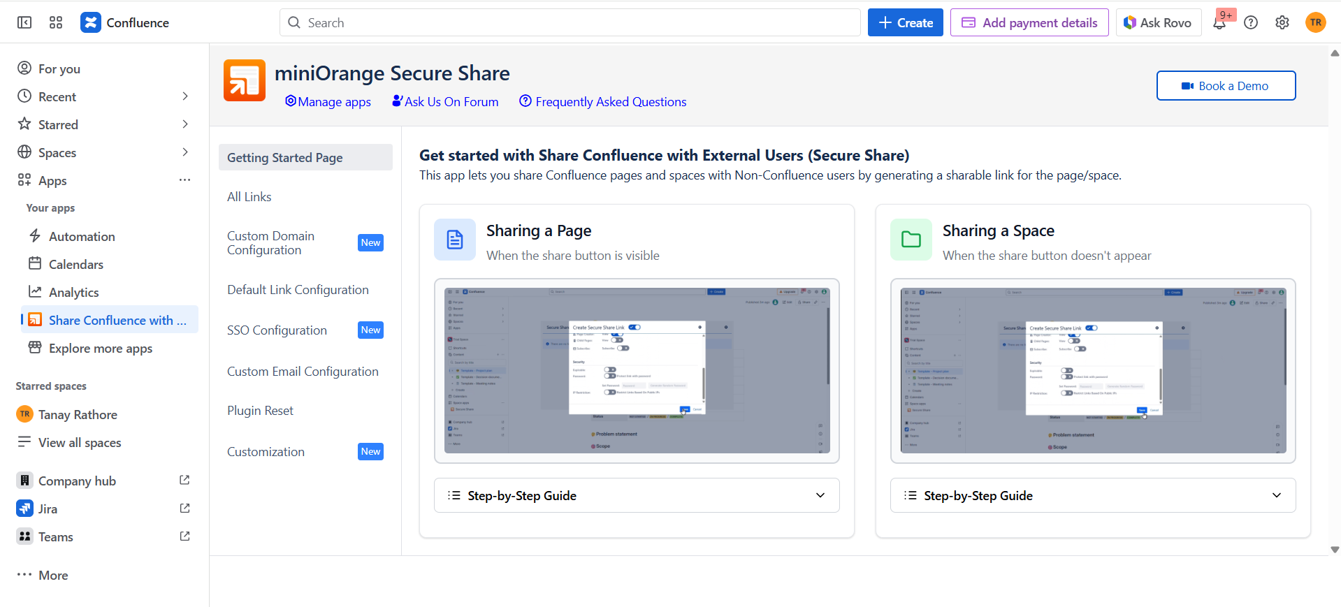Click the Teams external link icon

[184, 536]
